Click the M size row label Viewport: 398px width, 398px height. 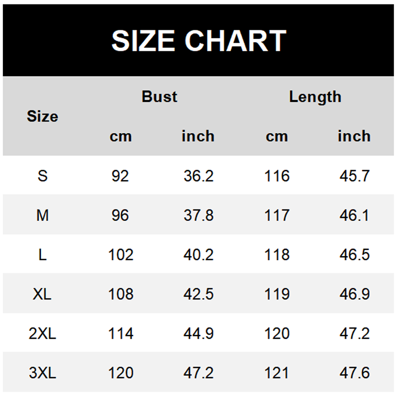pos(43,215)
